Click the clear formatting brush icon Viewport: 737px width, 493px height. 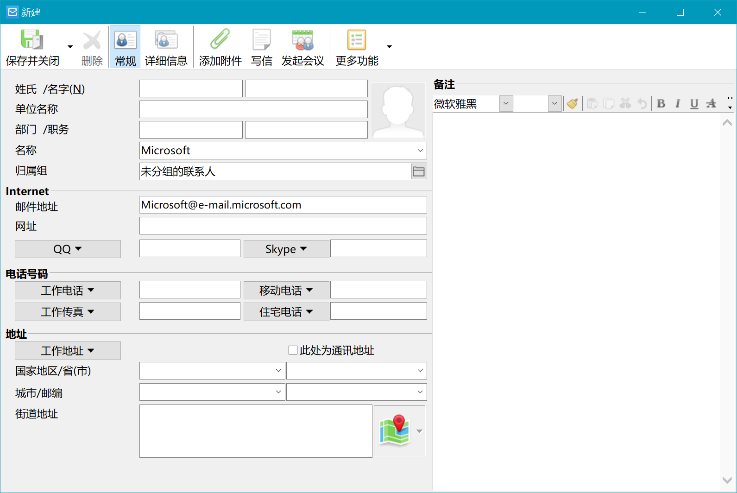point(573,103)
